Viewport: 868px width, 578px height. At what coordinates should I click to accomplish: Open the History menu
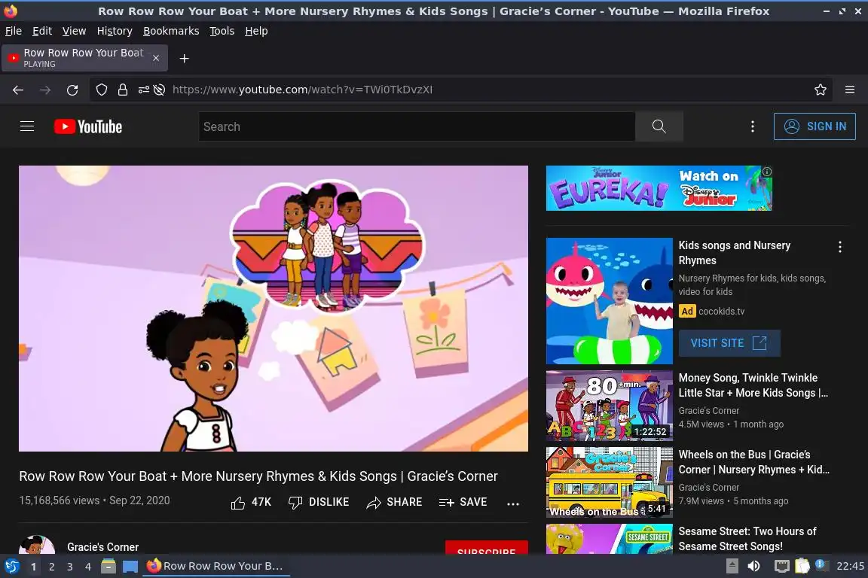(x=115, y=31)
